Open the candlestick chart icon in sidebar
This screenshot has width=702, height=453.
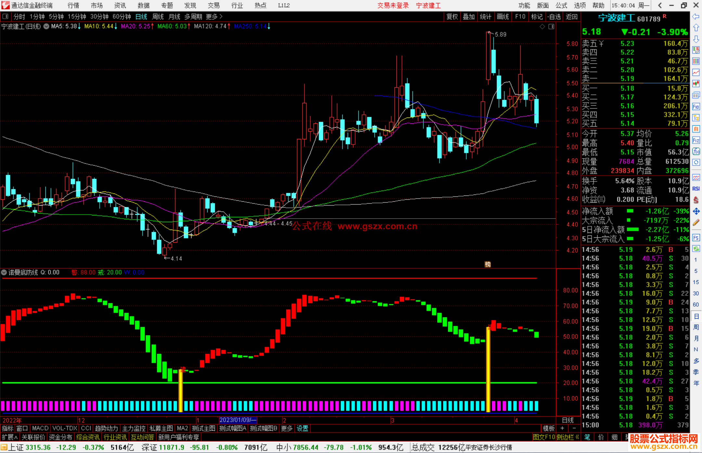click(696, 84)
